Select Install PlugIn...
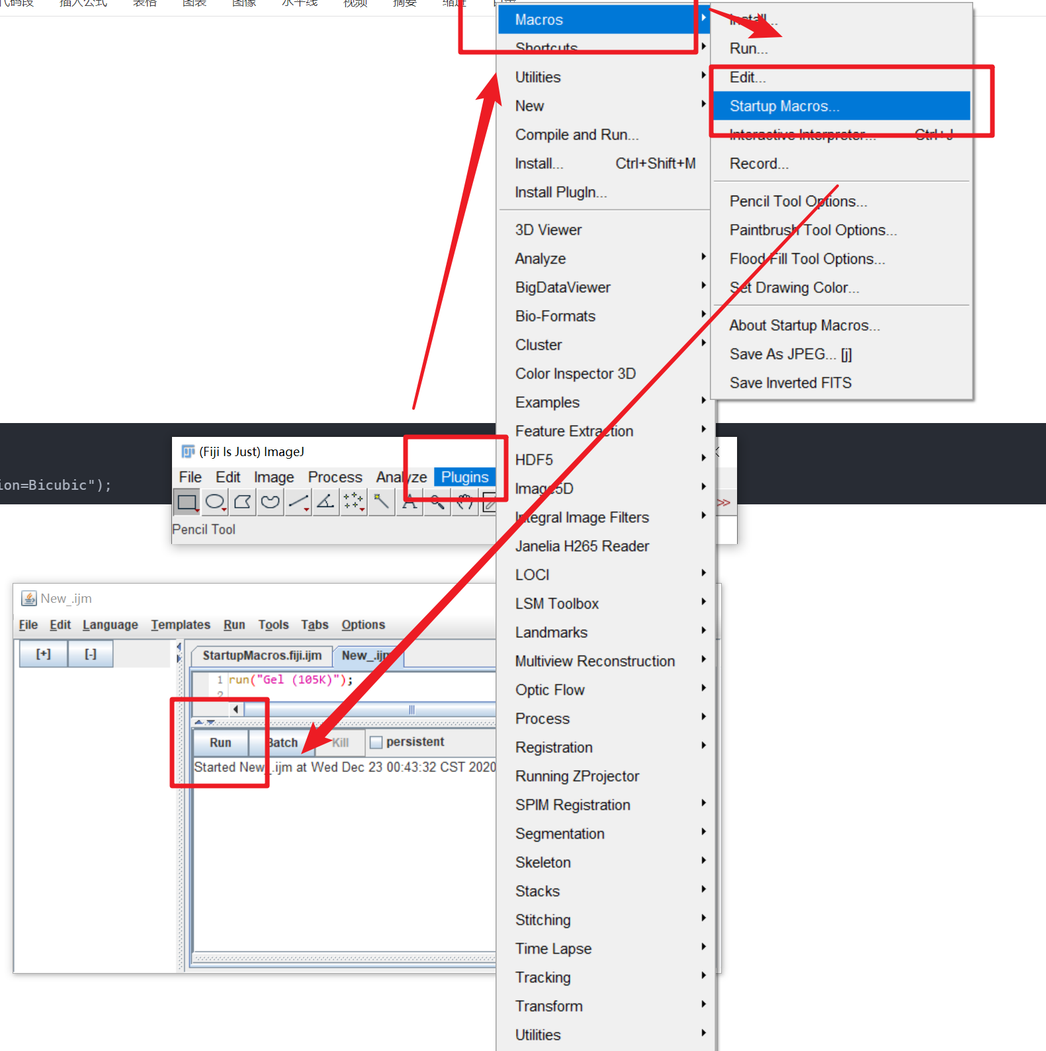 tap(604, 192)
